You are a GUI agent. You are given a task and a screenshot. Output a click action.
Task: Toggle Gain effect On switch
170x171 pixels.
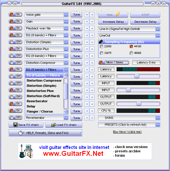tap(15, 21)
